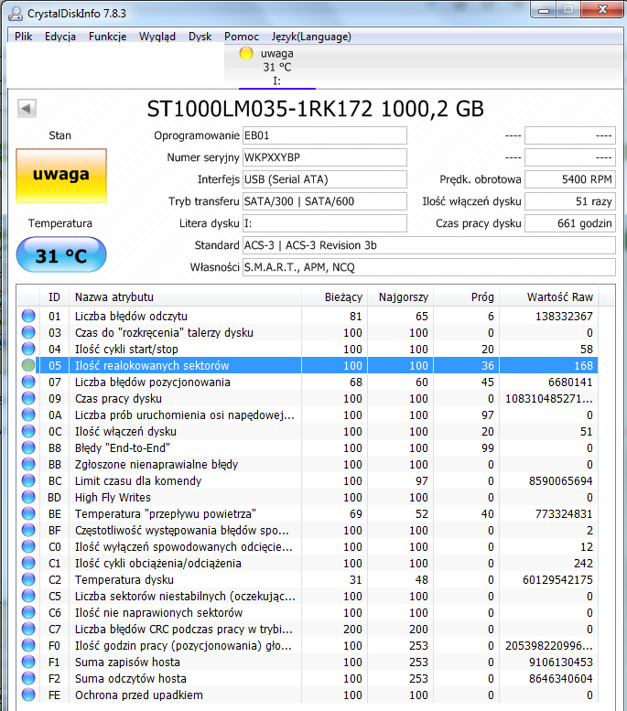Click the status dot for attribute 01
627x711 pixels.
tap(28, 316)
